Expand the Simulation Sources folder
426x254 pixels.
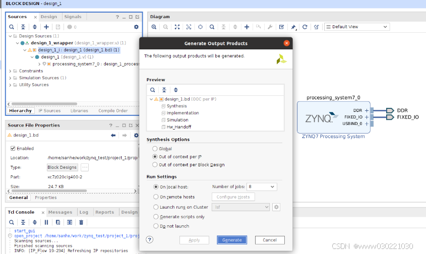tap(10, 78)
